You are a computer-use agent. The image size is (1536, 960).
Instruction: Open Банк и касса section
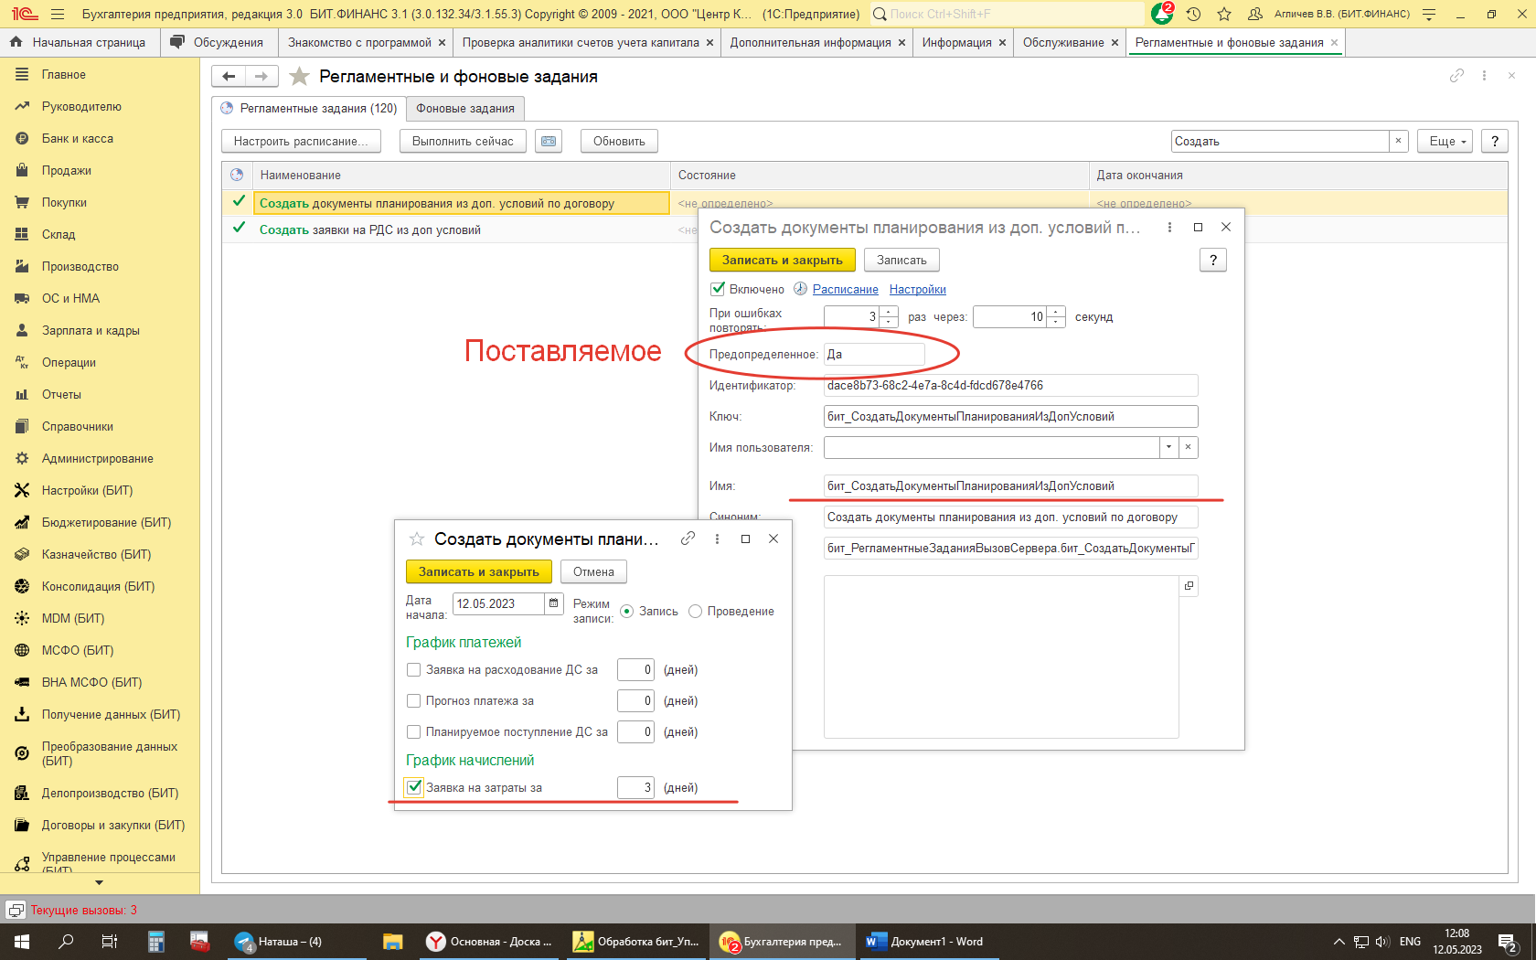point(78,138)
